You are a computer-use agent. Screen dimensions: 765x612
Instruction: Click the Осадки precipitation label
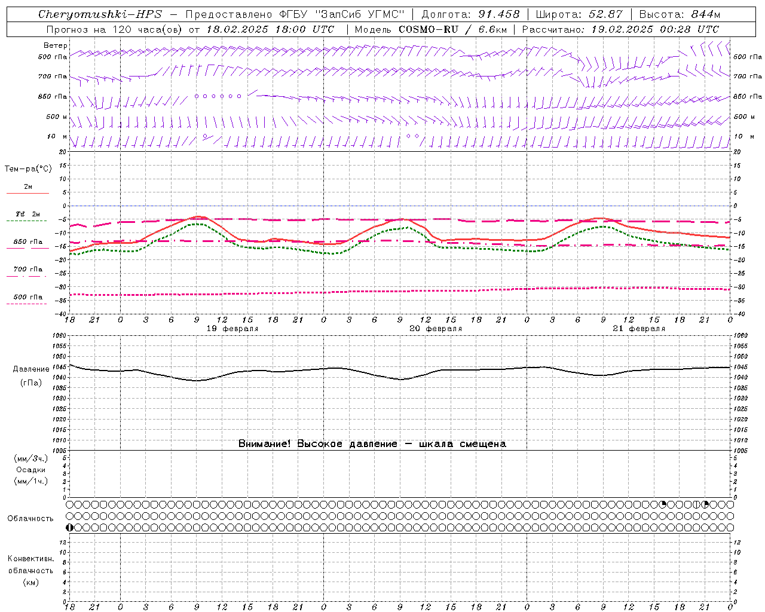point(31,470)
